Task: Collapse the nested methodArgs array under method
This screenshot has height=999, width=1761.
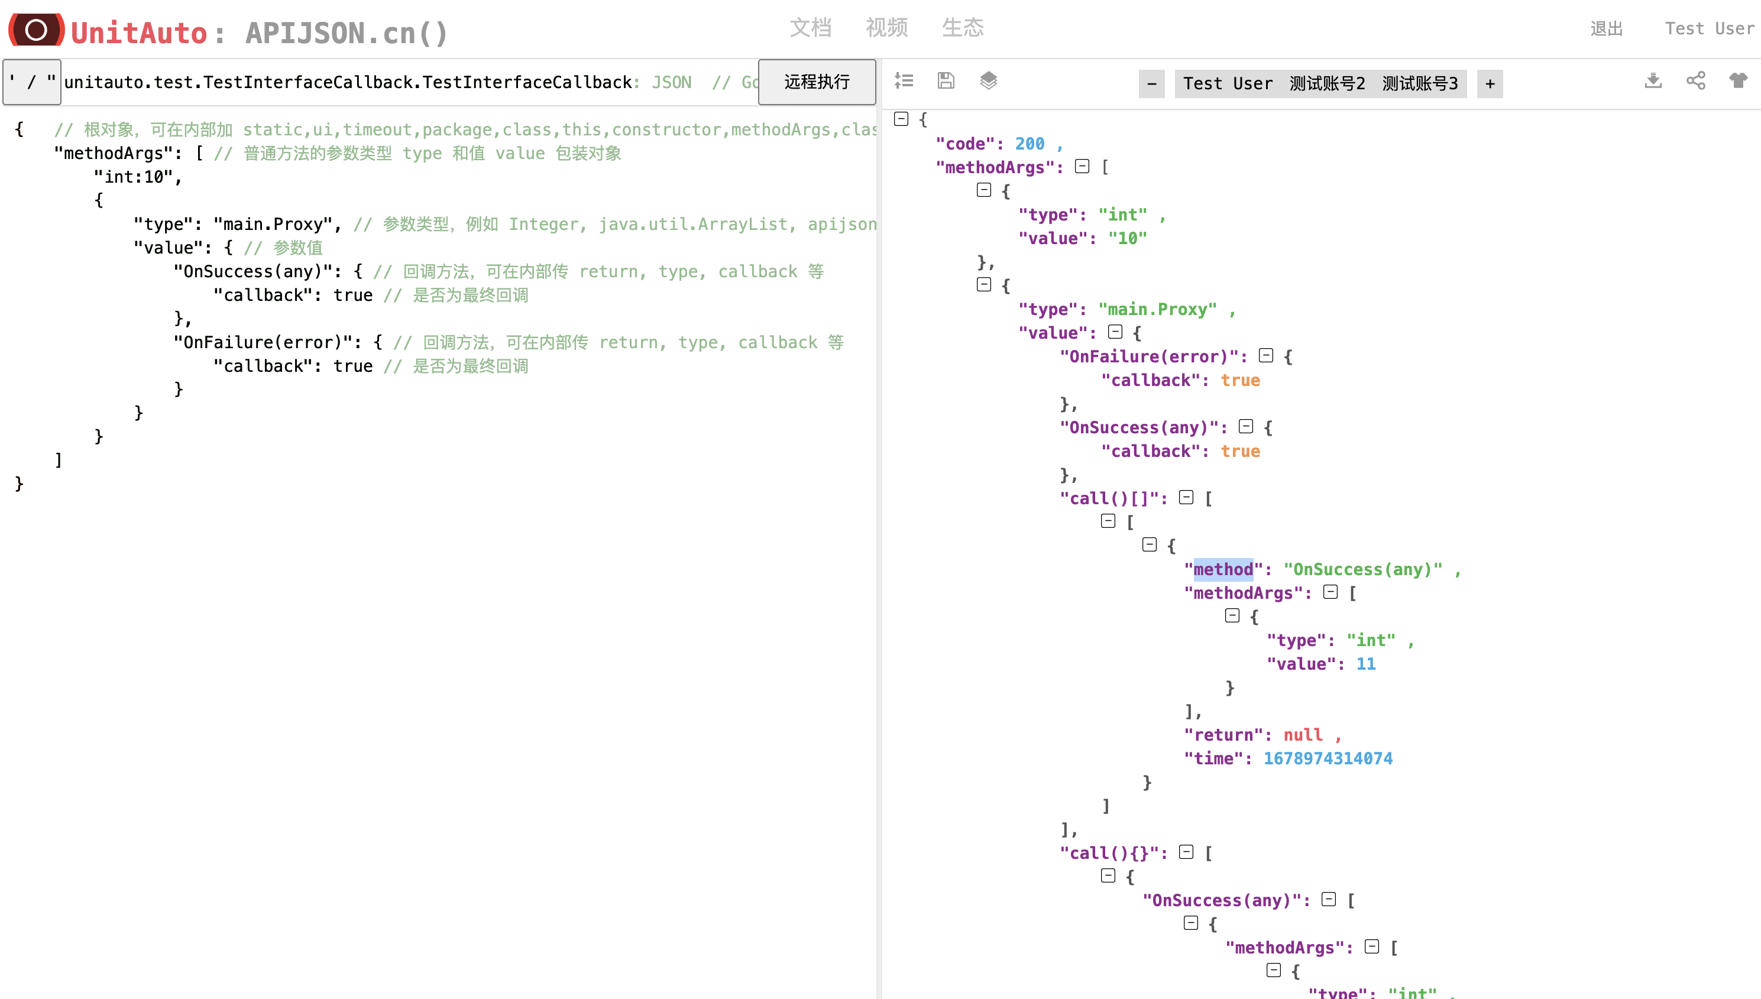Action: pyautogui.click(x=1331, y=592)
